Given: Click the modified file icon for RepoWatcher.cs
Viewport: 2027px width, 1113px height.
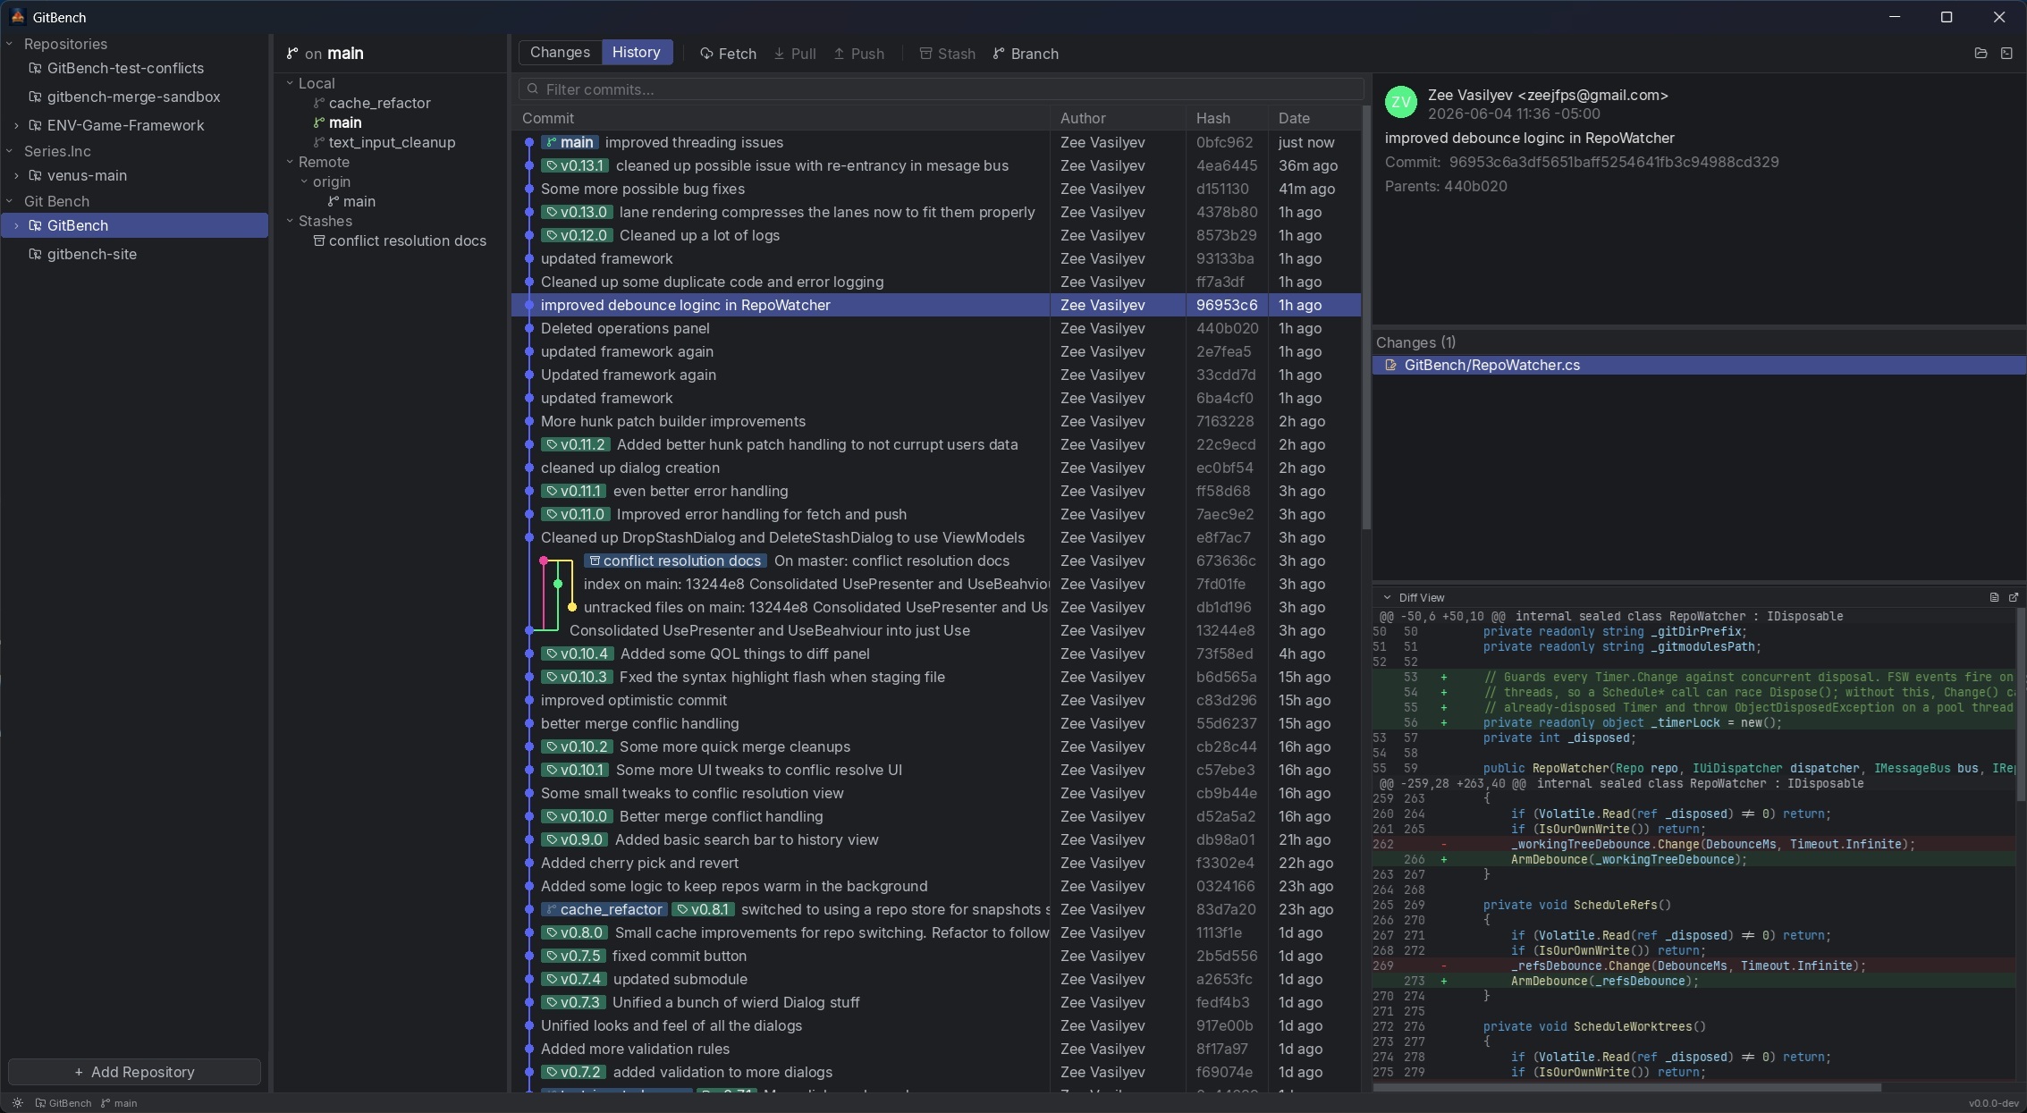Looking at the screenshot, I should tap(1390, 365).
